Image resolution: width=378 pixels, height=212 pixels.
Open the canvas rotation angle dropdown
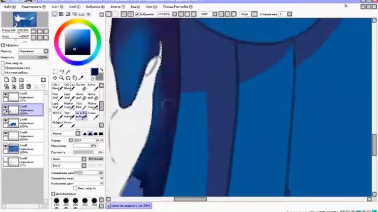click(x=214, y=14)
